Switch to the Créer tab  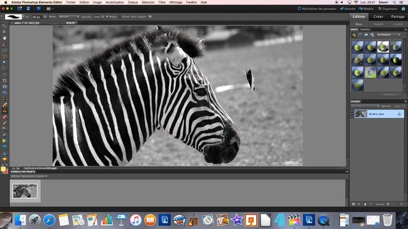(378, 17)
